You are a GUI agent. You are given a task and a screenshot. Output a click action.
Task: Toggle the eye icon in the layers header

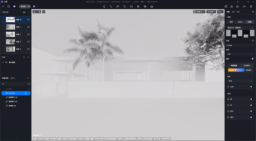[x=28, y=57]
